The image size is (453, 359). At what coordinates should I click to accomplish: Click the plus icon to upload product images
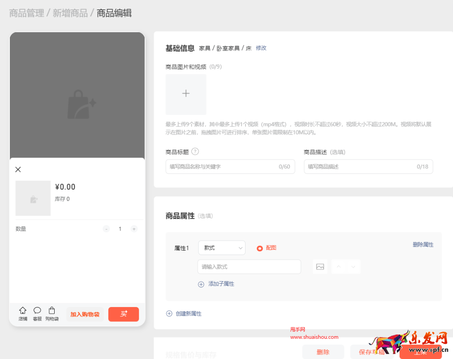tap(186, 94)
